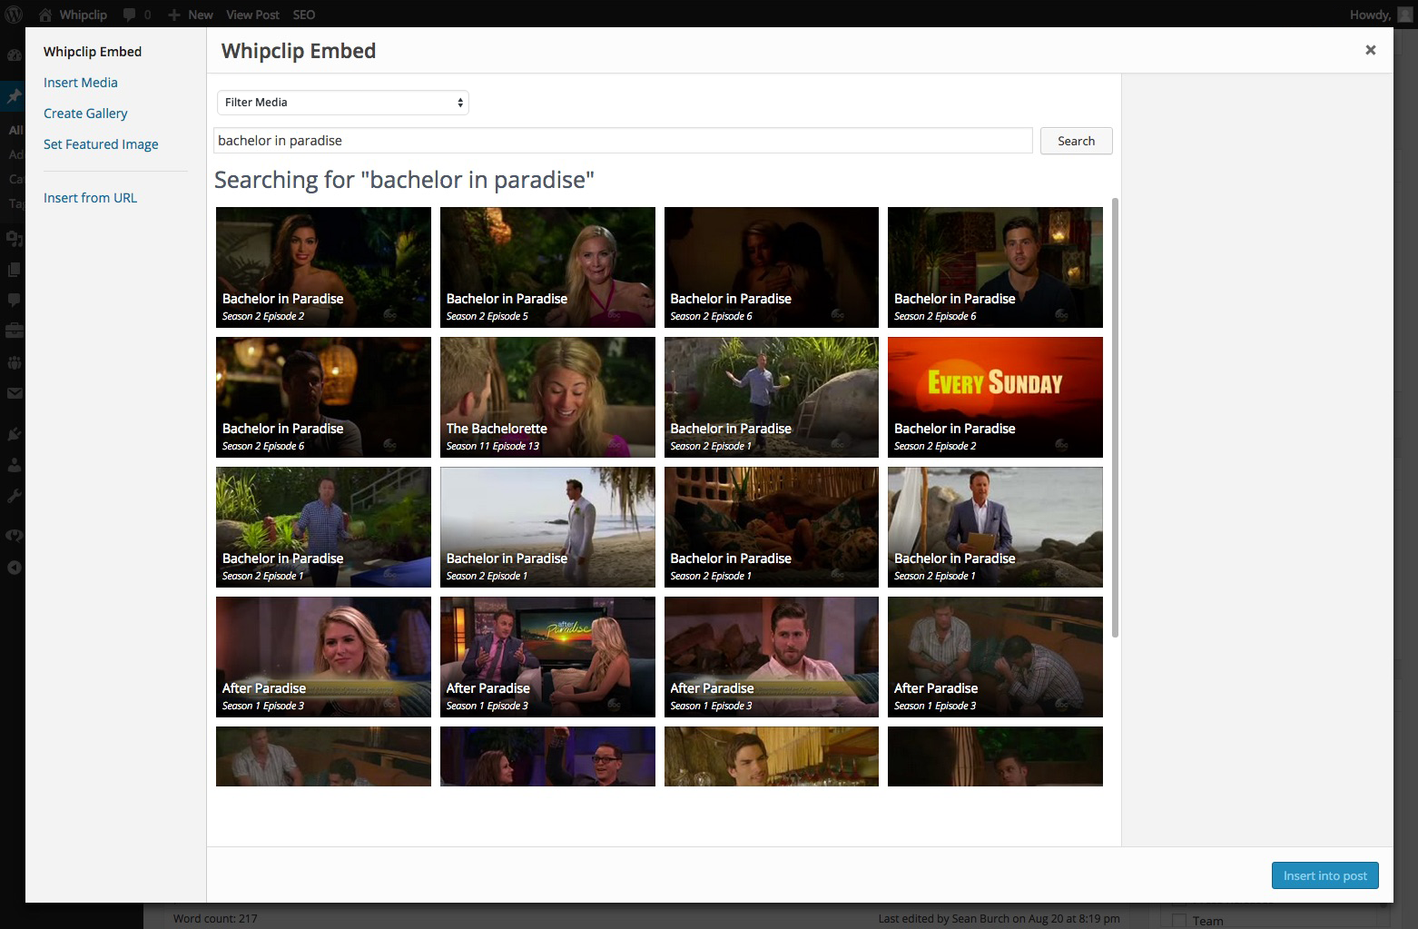Open the Filter Media dropdown
The image size is (1418, 929).
[343, 103]
